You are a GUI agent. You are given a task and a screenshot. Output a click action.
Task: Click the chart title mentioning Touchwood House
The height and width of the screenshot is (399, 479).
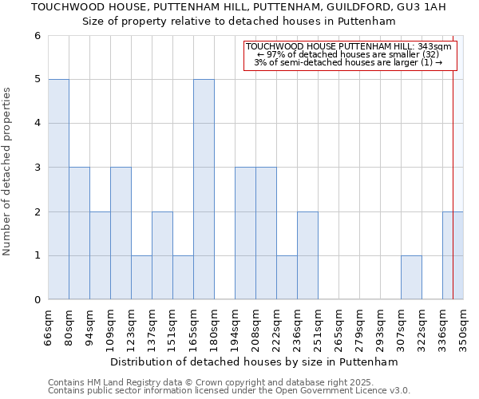pos(239,7)
